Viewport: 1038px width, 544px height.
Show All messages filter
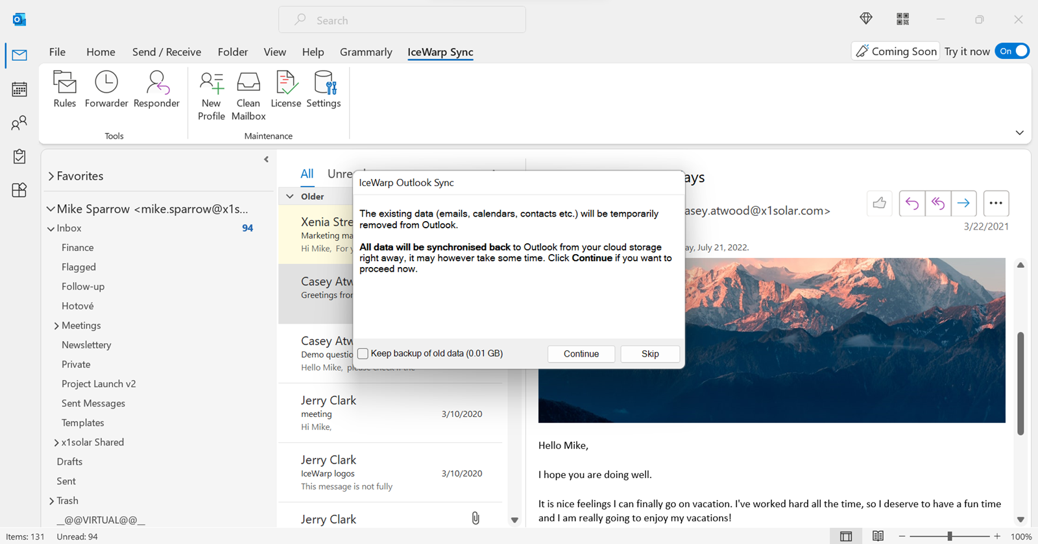tap(307, 174)
